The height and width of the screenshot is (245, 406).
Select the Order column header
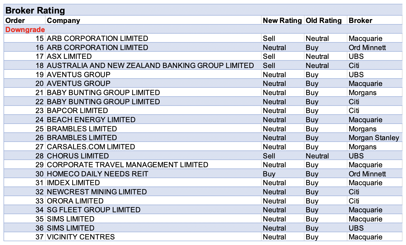(x=15, y=20)
